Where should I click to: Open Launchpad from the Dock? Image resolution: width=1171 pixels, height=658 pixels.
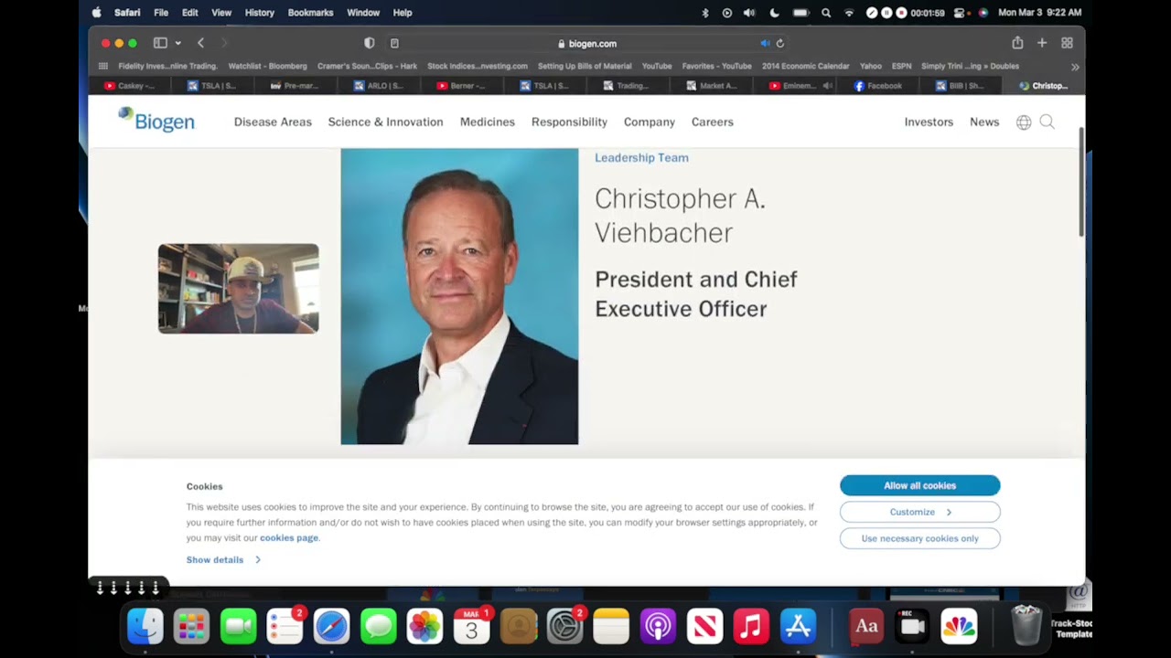tap(191, 626)
